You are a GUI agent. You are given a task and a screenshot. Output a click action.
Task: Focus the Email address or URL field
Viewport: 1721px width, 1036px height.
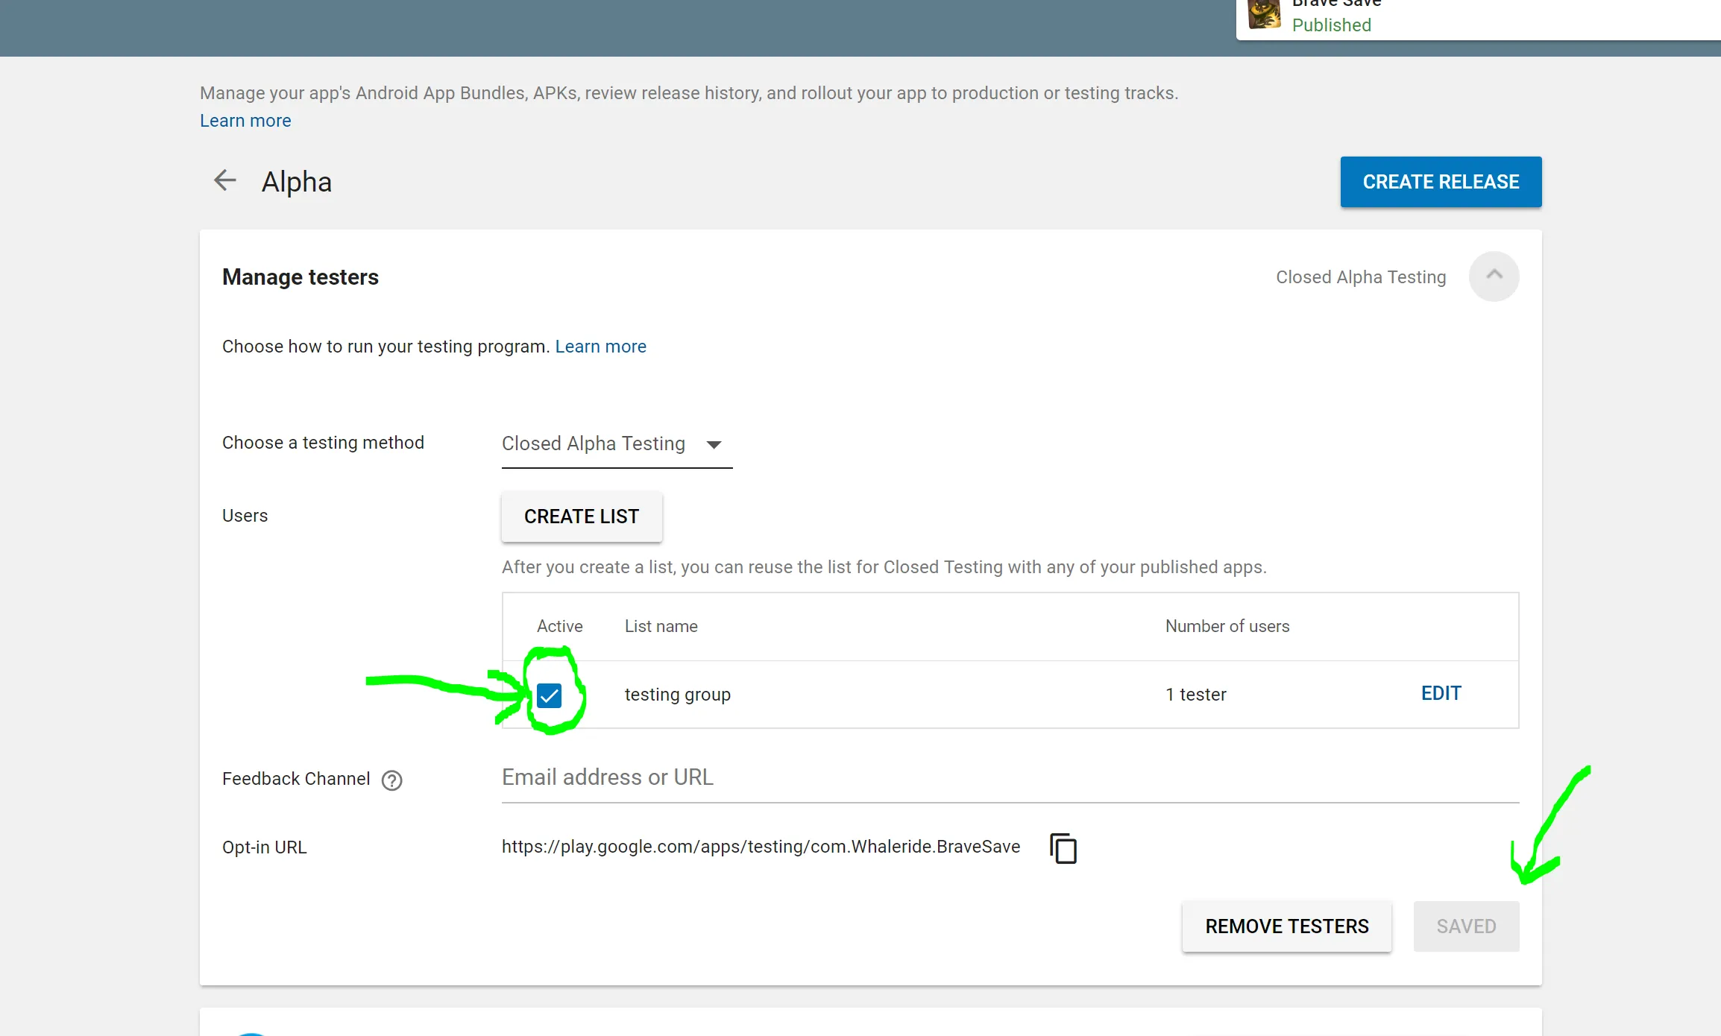pos(1010,778)
